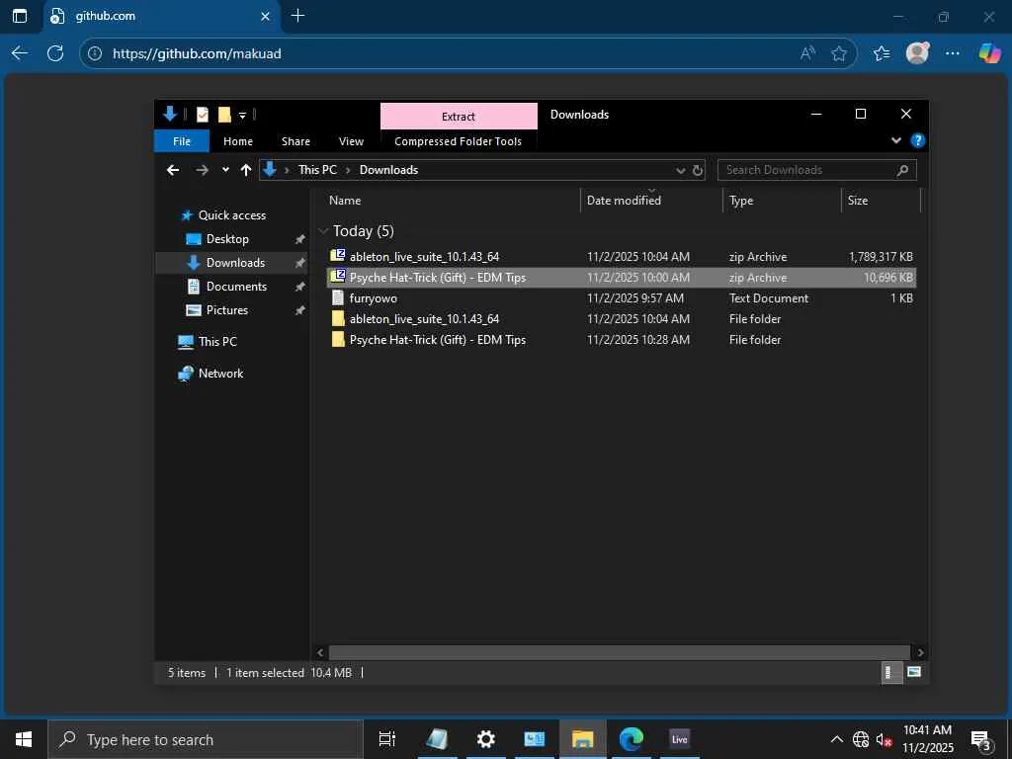Open the browser profile avatar
The image size is (1012, 759).
tap(917, 53)
